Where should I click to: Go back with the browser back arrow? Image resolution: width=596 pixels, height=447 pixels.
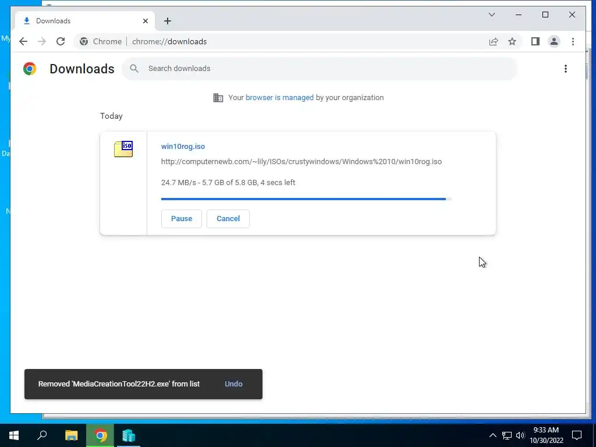23,41
